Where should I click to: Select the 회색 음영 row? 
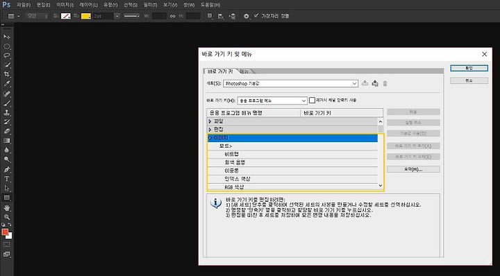pos(292,162)
